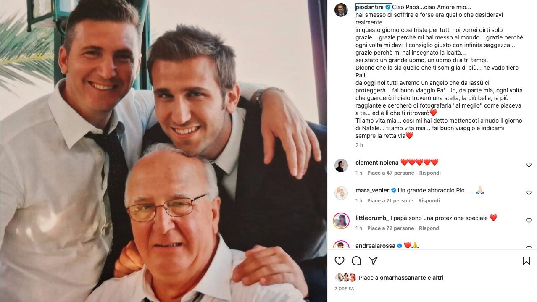
Task: View 'Piace a 72 persone' likes list
Action: click(x=390, y=228)
